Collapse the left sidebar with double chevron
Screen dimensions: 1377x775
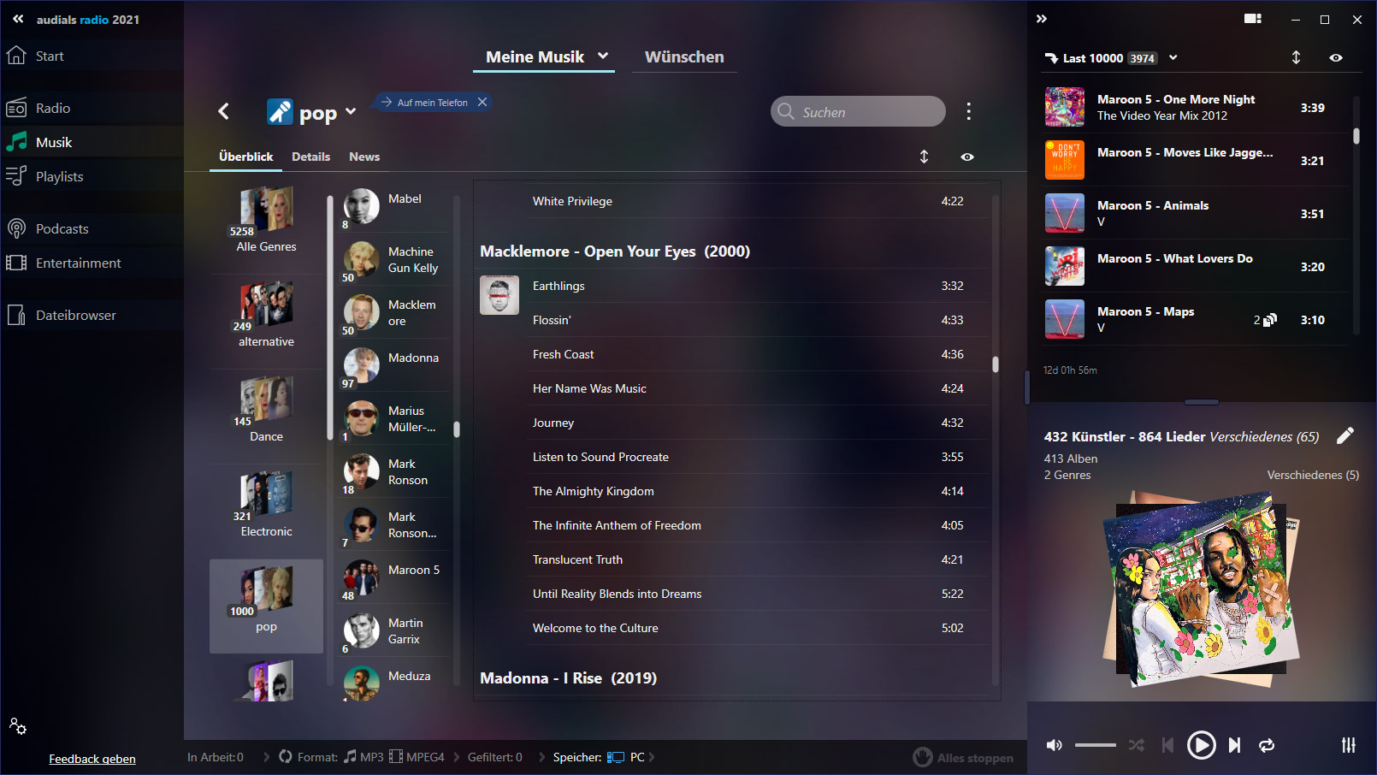tap(18, 19)
